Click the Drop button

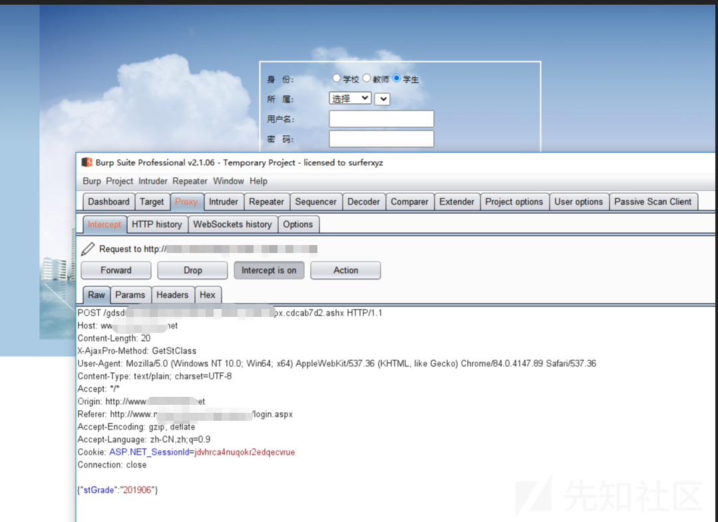tap(193, 270)
